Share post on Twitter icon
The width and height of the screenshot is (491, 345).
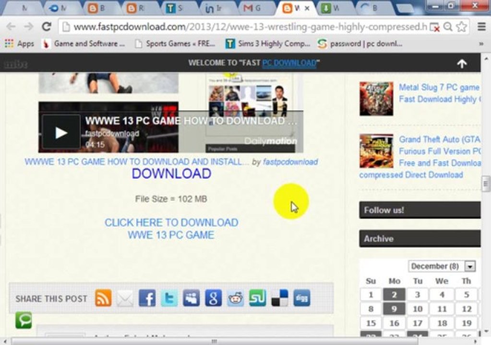[169, 298]
